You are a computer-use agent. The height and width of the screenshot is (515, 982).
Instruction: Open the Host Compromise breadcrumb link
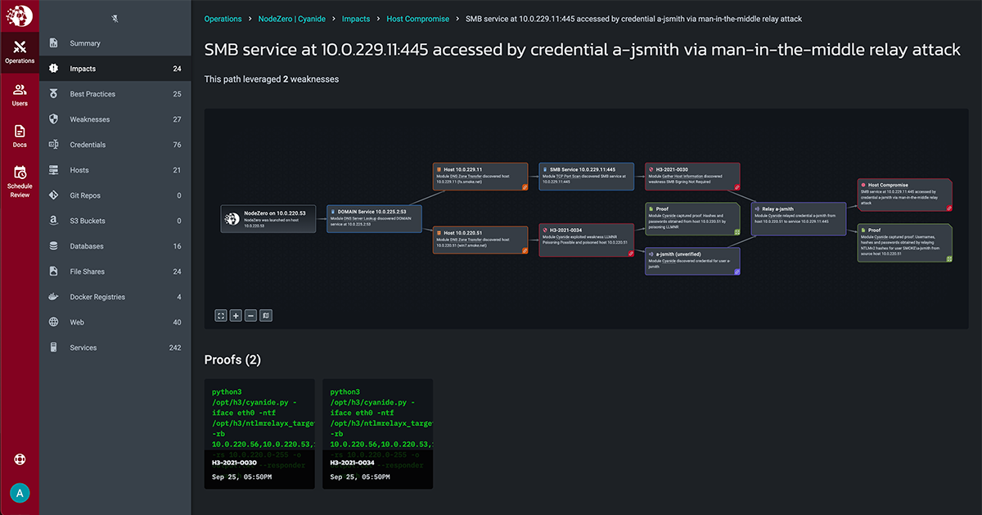coord(417,18)
